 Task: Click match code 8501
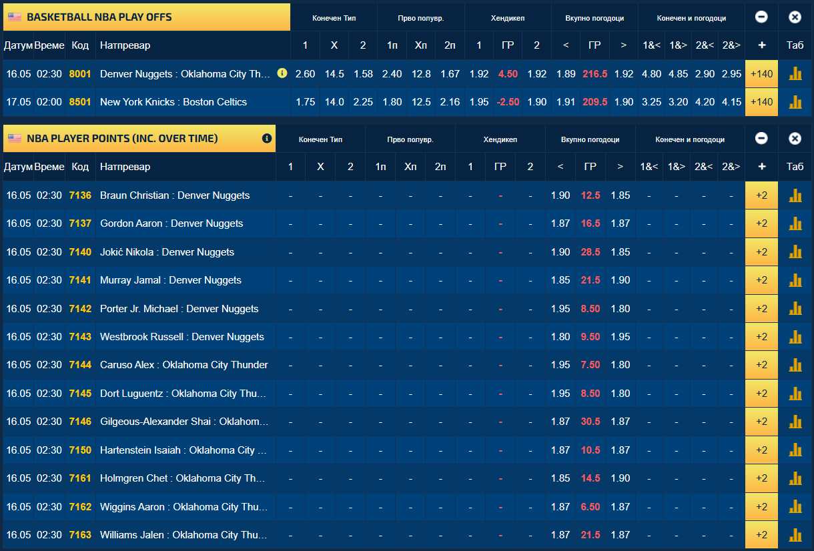80,102
